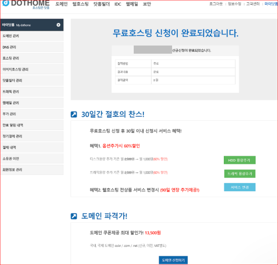278x265 pixels.
Task: Click the DOTHOME logo
Action: tap(26, 4)
